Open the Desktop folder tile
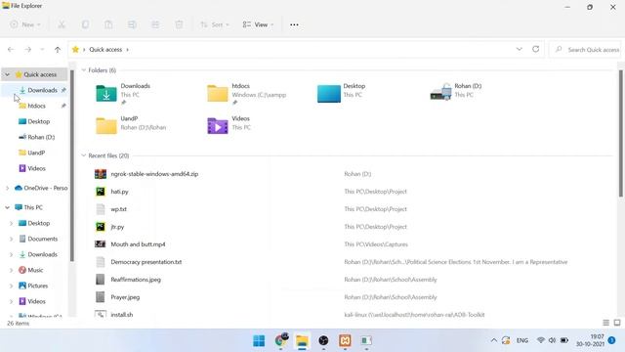625x352 pixels. [342, 94]
